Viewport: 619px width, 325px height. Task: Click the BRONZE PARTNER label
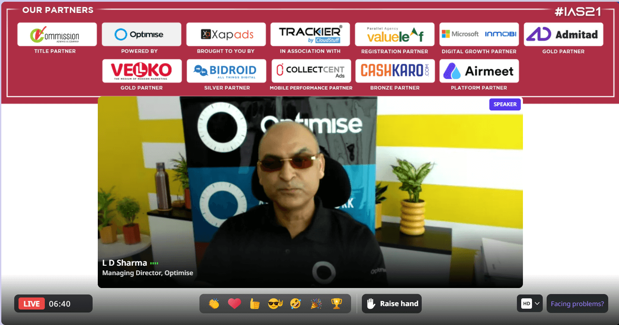pyautogui.click(x=395, y=88)
